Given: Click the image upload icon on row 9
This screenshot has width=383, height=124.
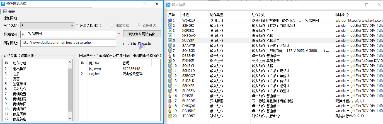Looking at the screenshot, I should coord(170,61).
